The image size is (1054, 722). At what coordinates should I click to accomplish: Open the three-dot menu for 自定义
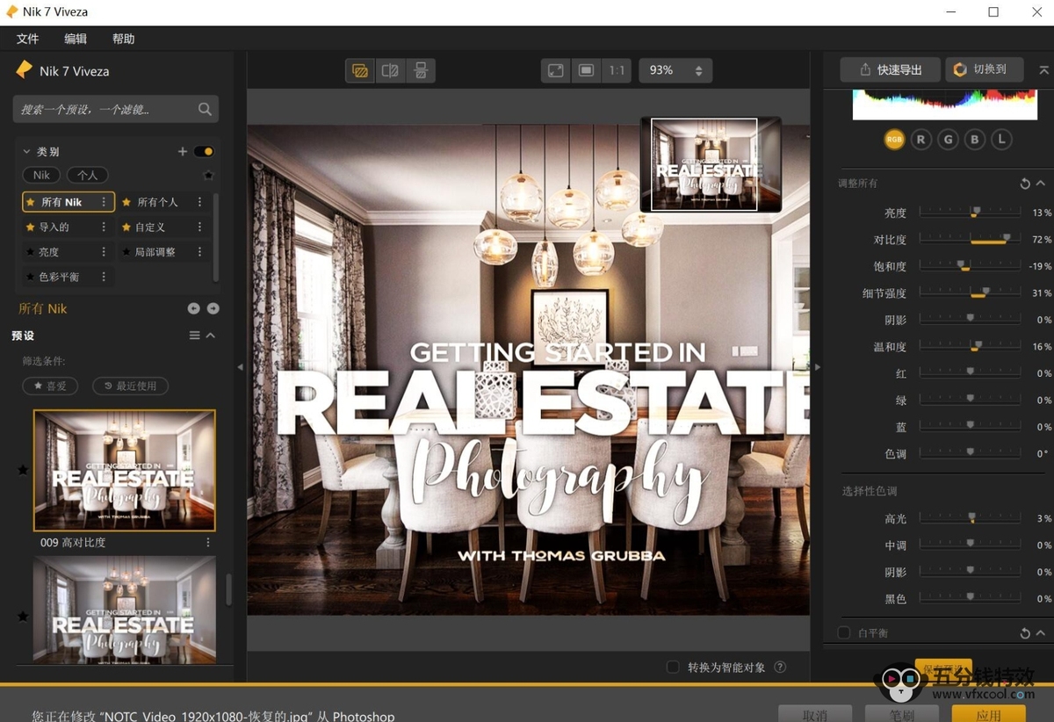[199, 227]
